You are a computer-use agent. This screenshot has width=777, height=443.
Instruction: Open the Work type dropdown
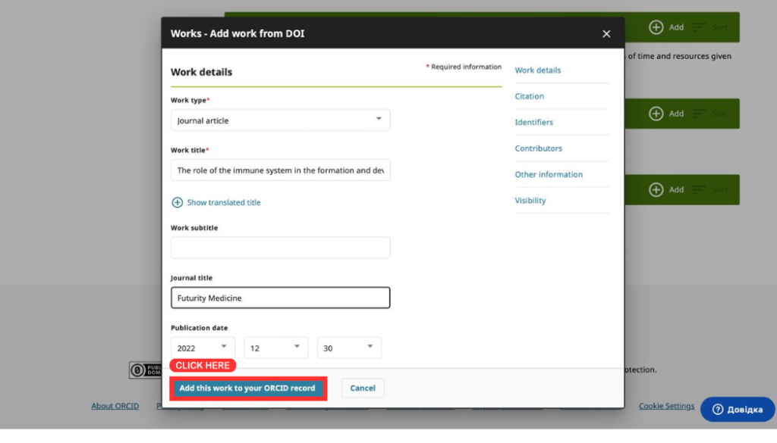click(281, 120)
